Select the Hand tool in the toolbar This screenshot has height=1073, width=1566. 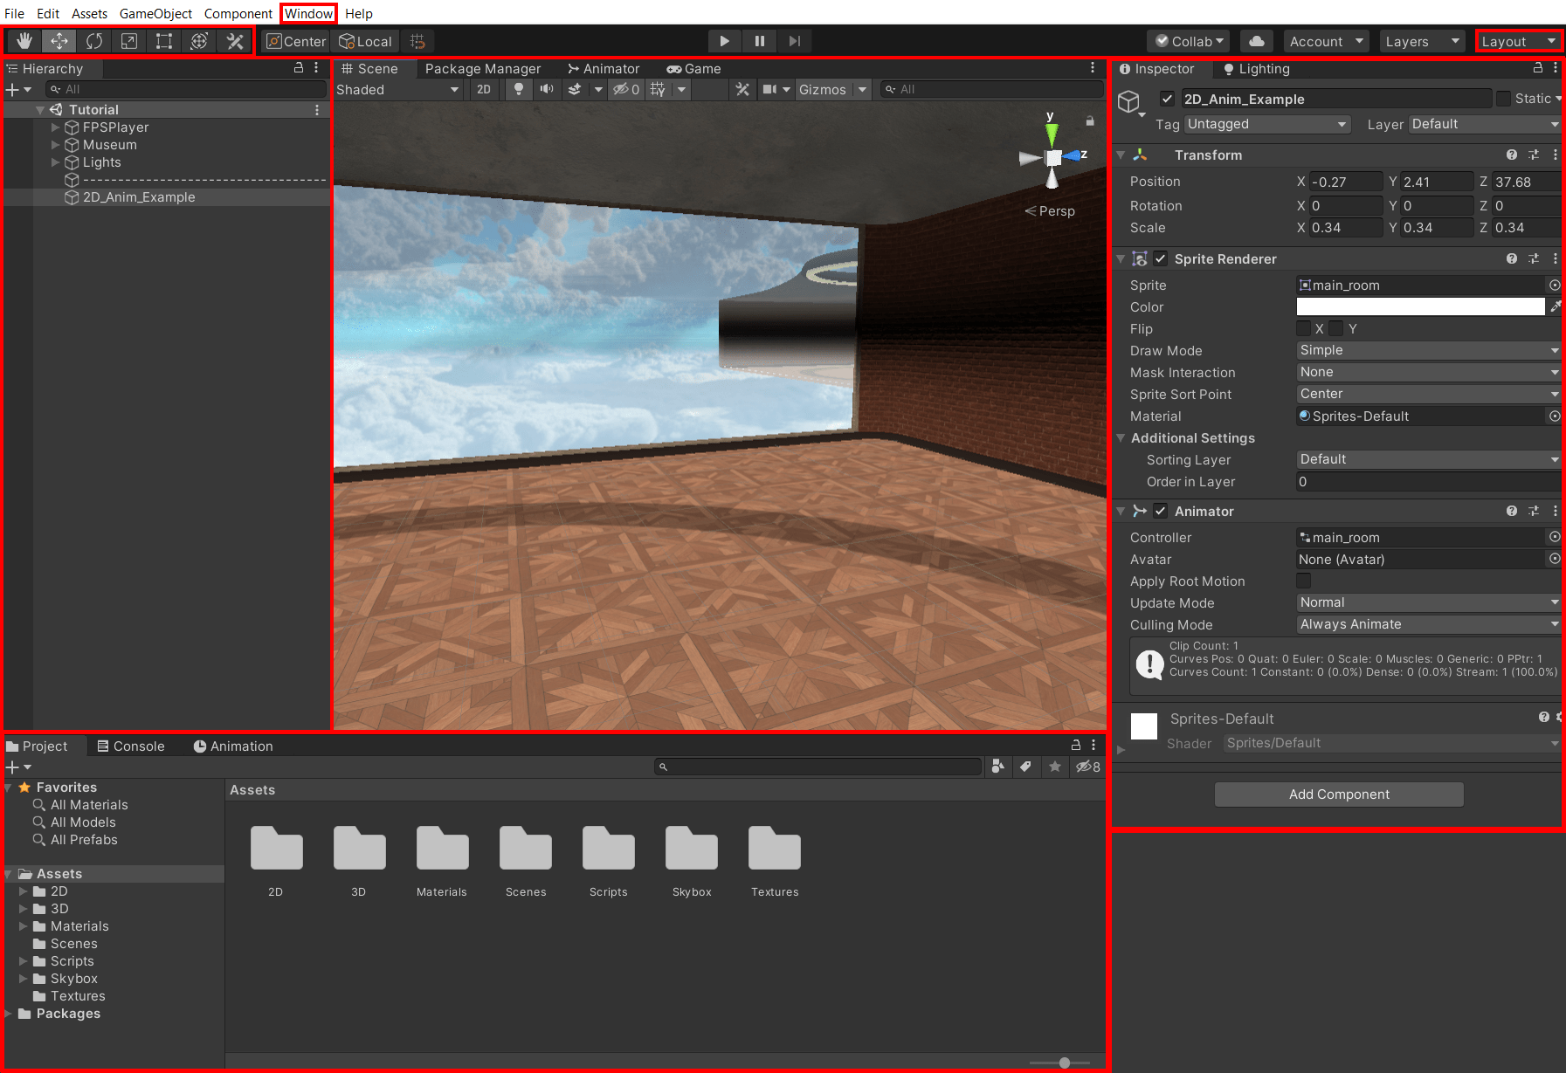coord(24,40)
